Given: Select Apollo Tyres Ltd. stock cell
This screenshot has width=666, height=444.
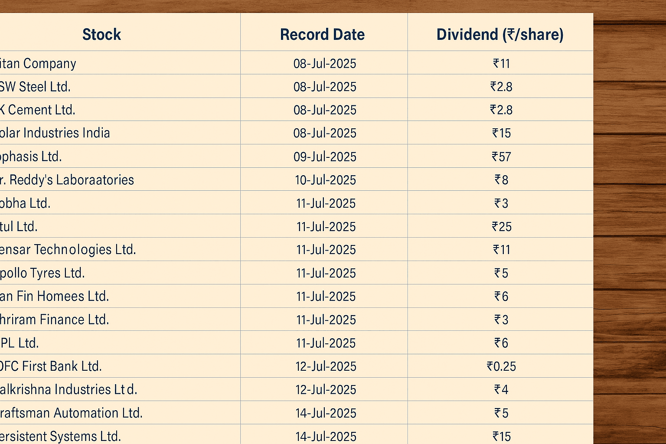Looking at the screenshot, I should coord(42,273).
